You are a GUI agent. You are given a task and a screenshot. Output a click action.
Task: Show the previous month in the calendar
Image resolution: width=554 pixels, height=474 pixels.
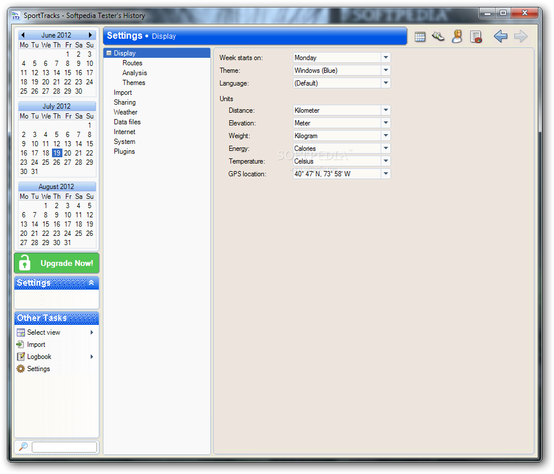click(23, 35)
